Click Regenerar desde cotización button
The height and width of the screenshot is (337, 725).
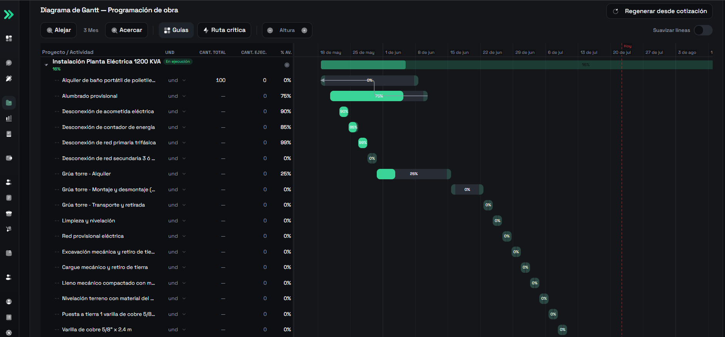(x=660, y=11)
